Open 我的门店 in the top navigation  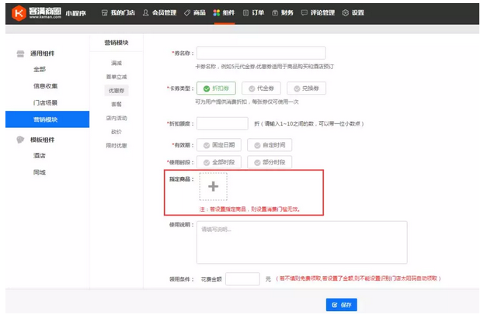click(x=119, y=12)
